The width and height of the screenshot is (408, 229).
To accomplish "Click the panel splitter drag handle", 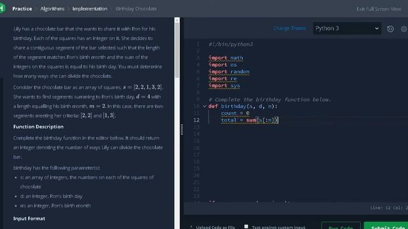I will click(x=182, y=129).
